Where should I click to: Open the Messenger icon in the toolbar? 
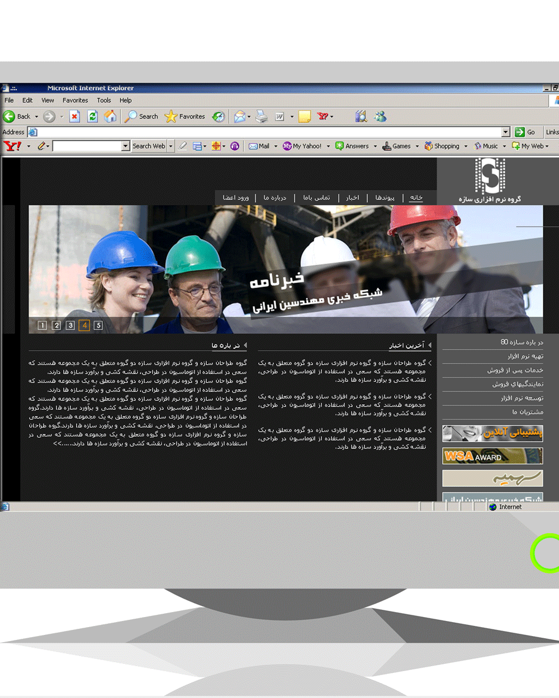point(381,116)
